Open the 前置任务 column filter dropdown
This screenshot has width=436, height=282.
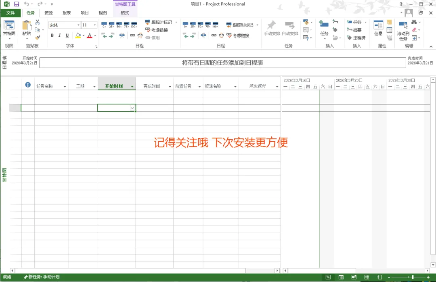(199, 86)
